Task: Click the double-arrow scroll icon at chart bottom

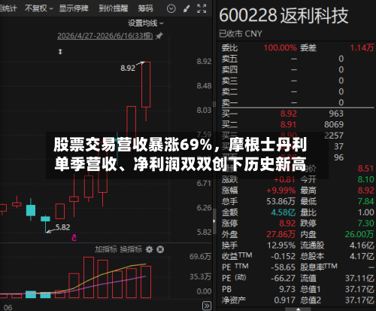Action: click(207, 306)
